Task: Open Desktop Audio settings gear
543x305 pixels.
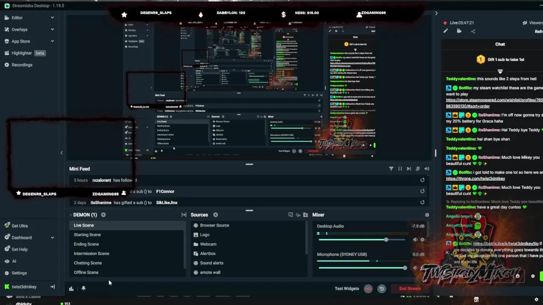Action: tap(422, 240)
